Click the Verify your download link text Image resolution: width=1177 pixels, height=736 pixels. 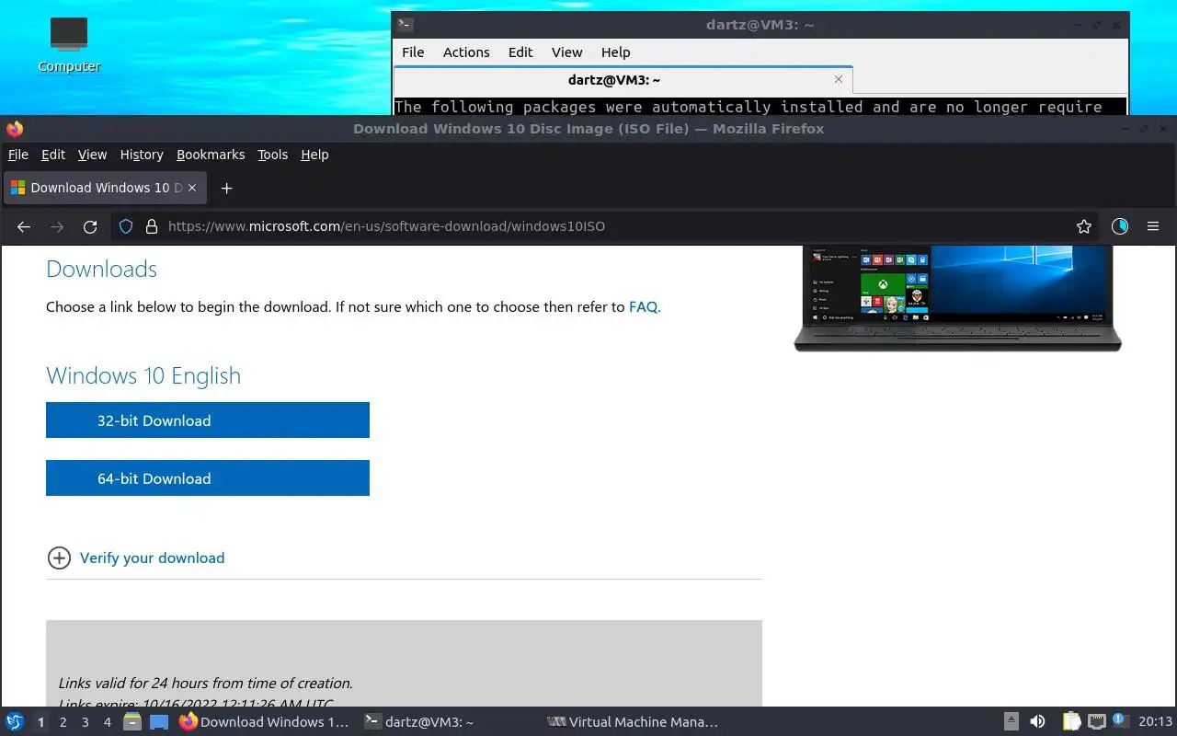(x=152, y=558)
